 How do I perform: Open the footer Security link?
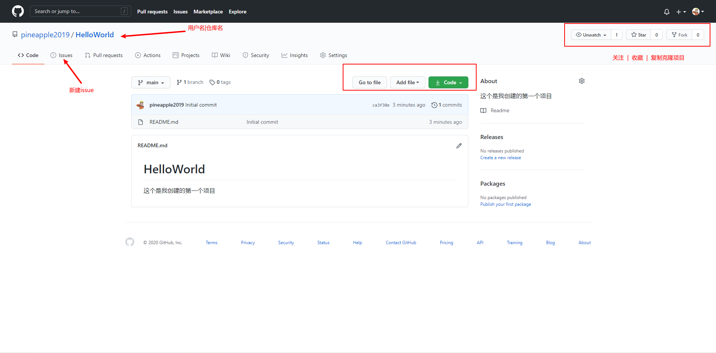coord(286,243)
